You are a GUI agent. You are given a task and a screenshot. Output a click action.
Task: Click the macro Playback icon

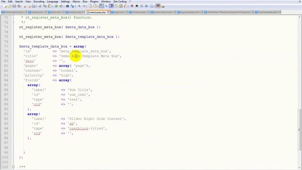pos(142,6)
